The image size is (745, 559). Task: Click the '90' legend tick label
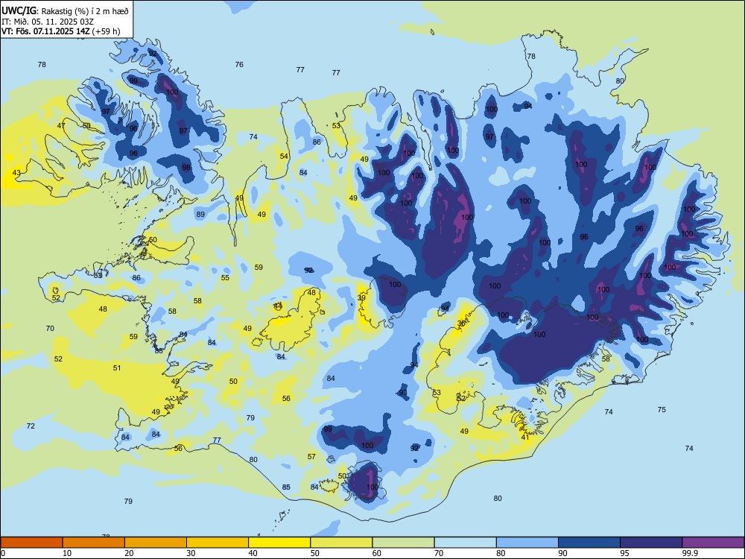pos(562,553)
